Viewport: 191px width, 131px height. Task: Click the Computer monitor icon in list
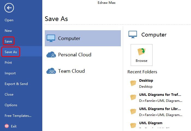click(x=51, y=38)
